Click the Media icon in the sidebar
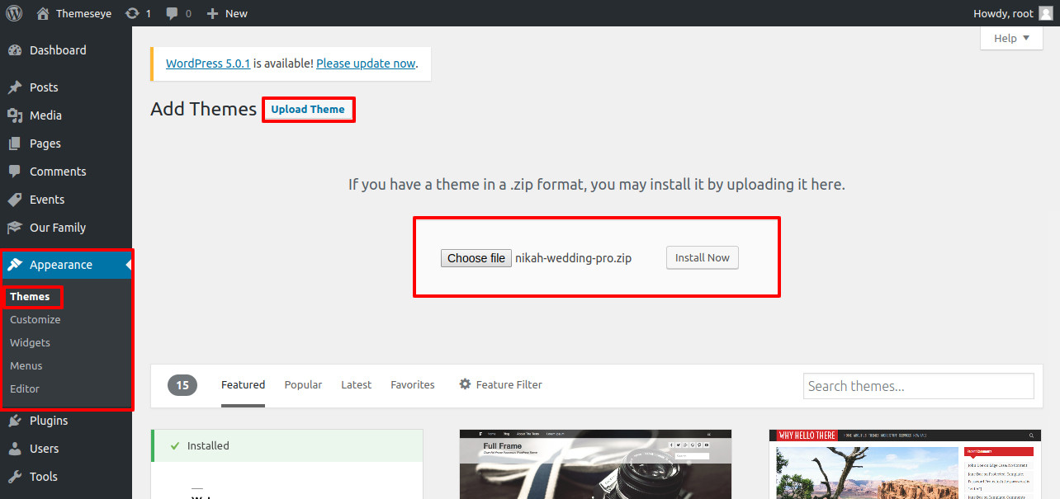Viewport: 1060px width, 499px height. click(15, 115)
